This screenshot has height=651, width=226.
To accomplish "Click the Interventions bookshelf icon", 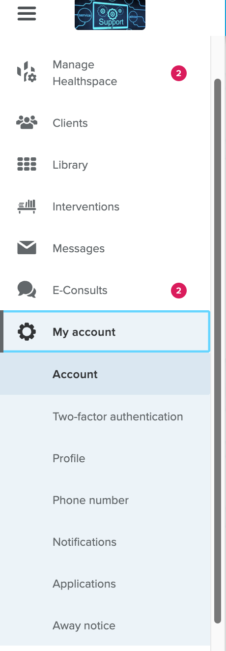I will click(x=27, y=207).
